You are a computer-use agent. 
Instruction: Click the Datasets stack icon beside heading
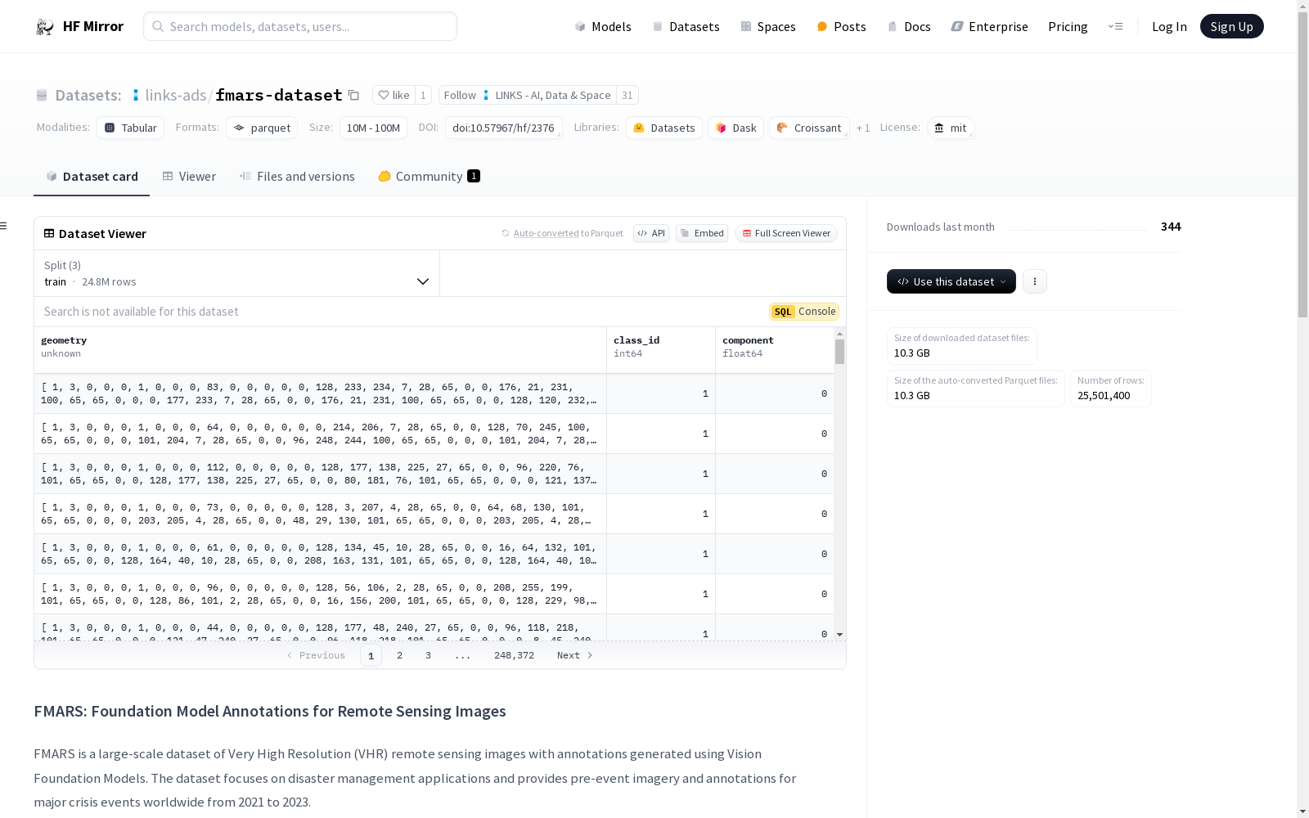[x=42, y=96]
